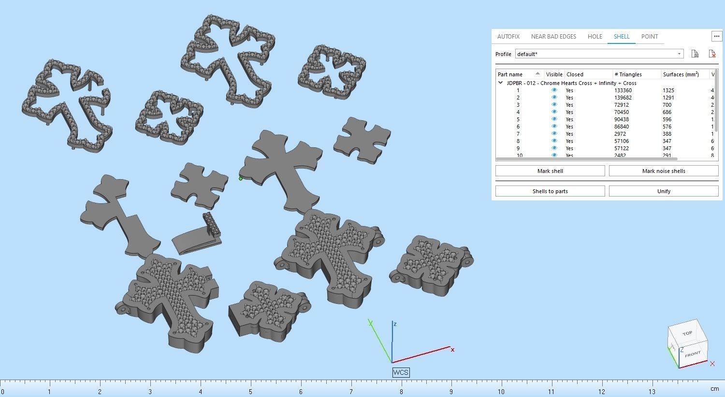Image resolution: width=725 pixels, height=397 pixels.
Task: Click part number 10 in shell list
Action: pos(519,156)
